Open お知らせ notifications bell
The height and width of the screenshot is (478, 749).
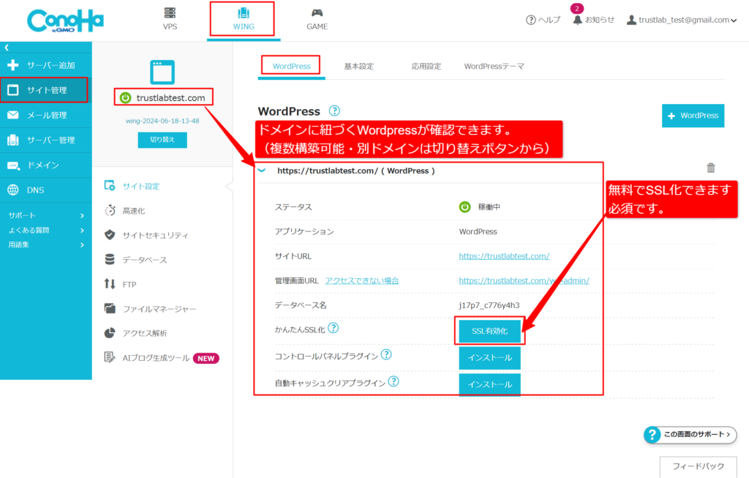[577, 20]
